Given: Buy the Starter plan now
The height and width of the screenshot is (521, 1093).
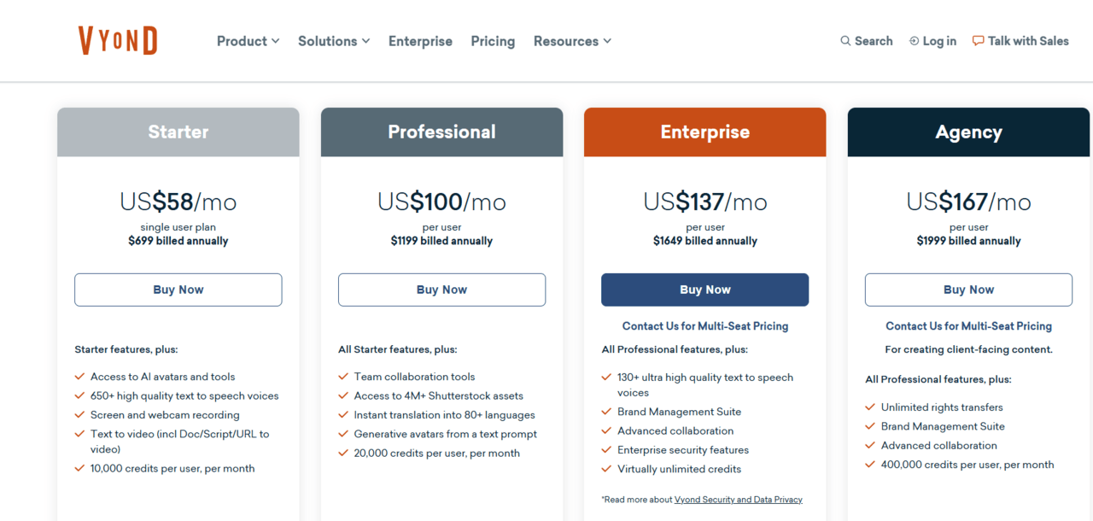Looking at the screenshot, I should click(x=178, y=290).
